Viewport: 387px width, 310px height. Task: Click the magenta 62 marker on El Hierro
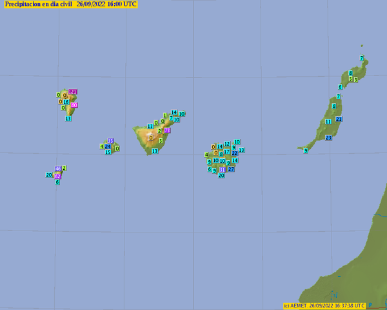pos(57,176)
